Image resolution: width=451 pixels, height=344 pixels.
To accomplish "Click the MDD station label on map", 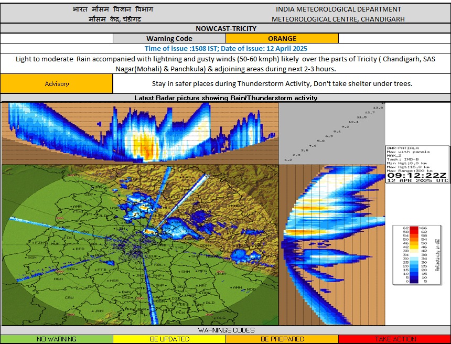I will pyautogui.click(x=251, y=289).
